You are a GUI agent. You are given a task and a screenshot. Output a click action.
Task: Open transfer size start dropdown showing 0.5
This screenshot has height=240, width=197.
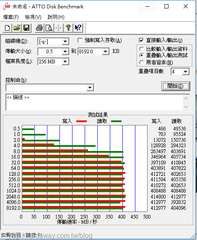coord(65,52)
